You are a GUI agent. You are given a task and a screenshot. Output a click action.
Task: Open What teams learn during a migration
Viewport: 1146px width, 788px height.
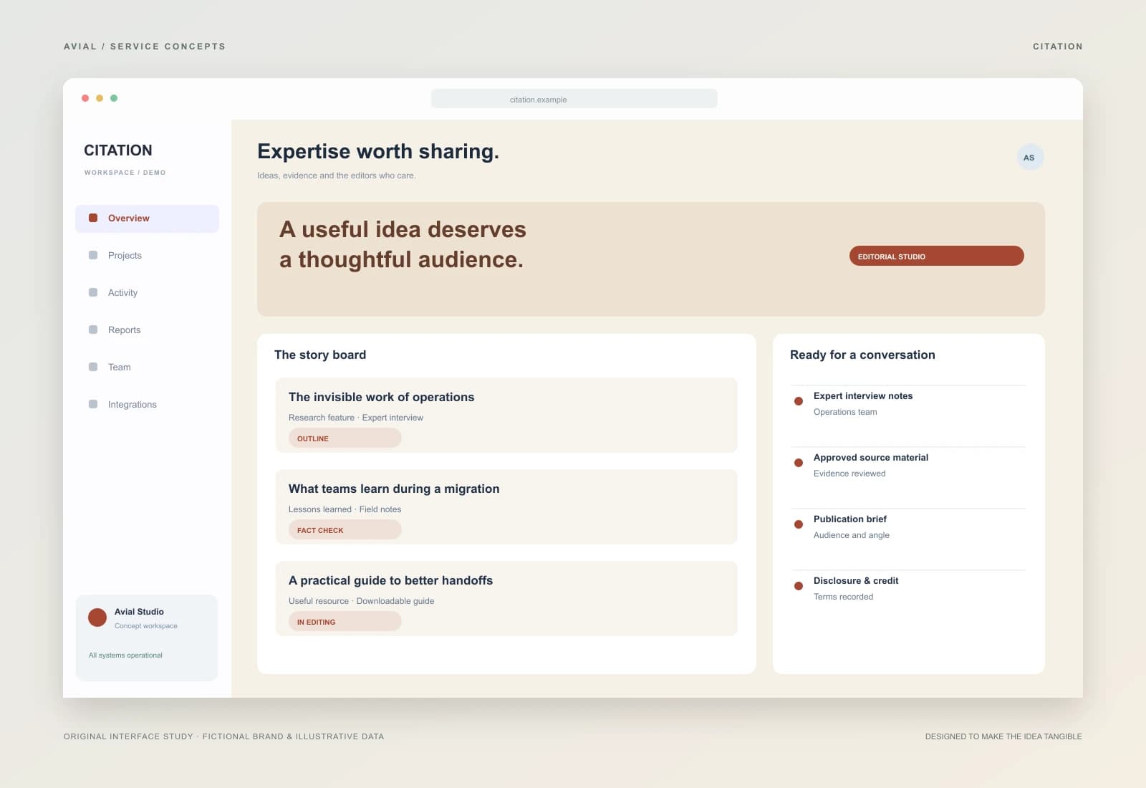click(x=506, y=506)
